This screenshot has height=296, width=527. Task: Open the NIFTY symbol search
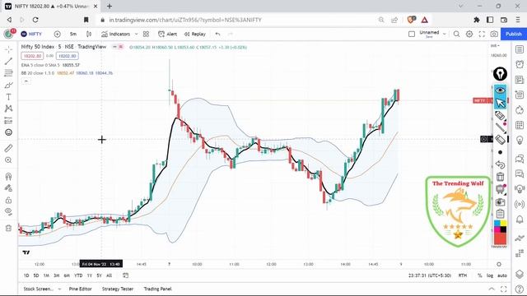pyautogui.click(x=31, y=34)
